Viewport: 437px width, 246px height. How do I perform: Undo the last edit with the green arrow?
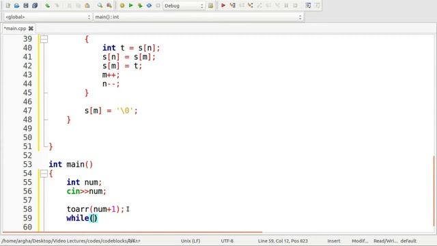pos(48,5)
